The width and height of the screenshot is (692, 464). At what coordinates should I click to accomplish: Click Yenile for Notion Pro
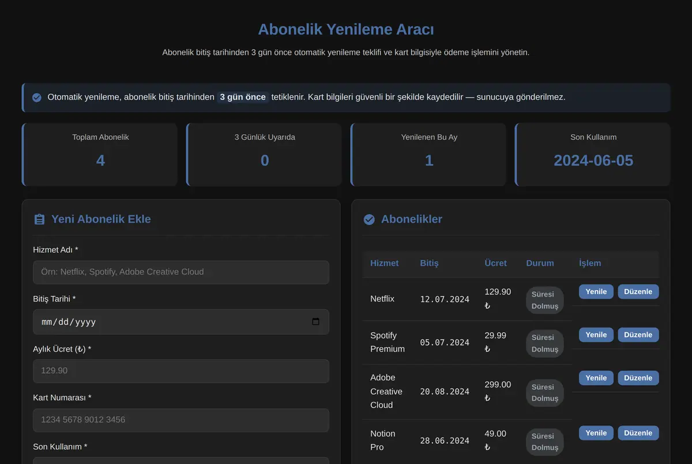tap(596, 433)
